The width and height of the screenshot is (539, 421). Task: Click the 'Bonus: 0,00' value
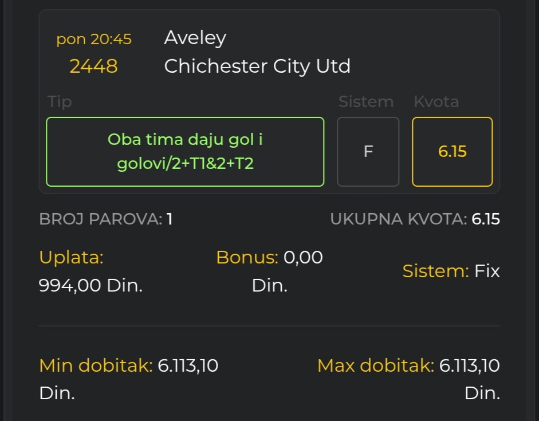[269, 258]
